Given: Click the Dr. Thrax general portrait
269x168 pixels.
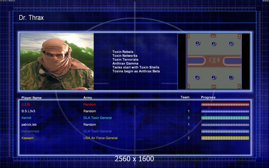Looking at the screenshot, I should 57,61.
